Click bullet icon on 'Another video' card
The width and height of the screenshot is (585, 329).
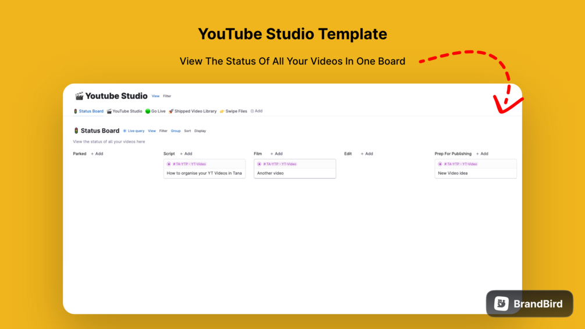tap(259, 164)
